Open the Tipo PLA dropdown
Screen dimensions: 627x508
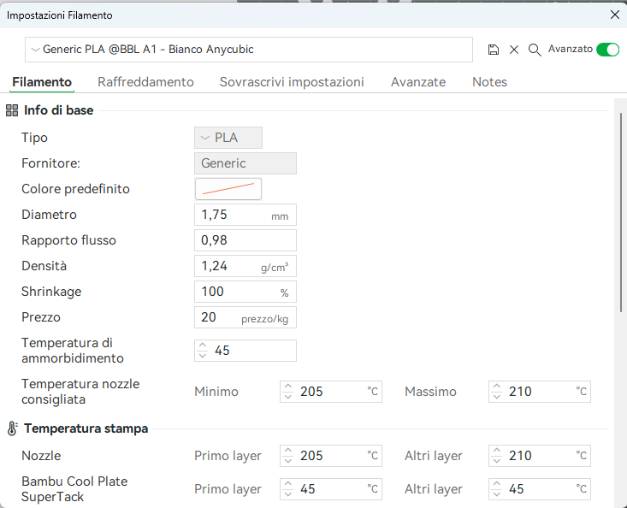(x=228, y=138)
